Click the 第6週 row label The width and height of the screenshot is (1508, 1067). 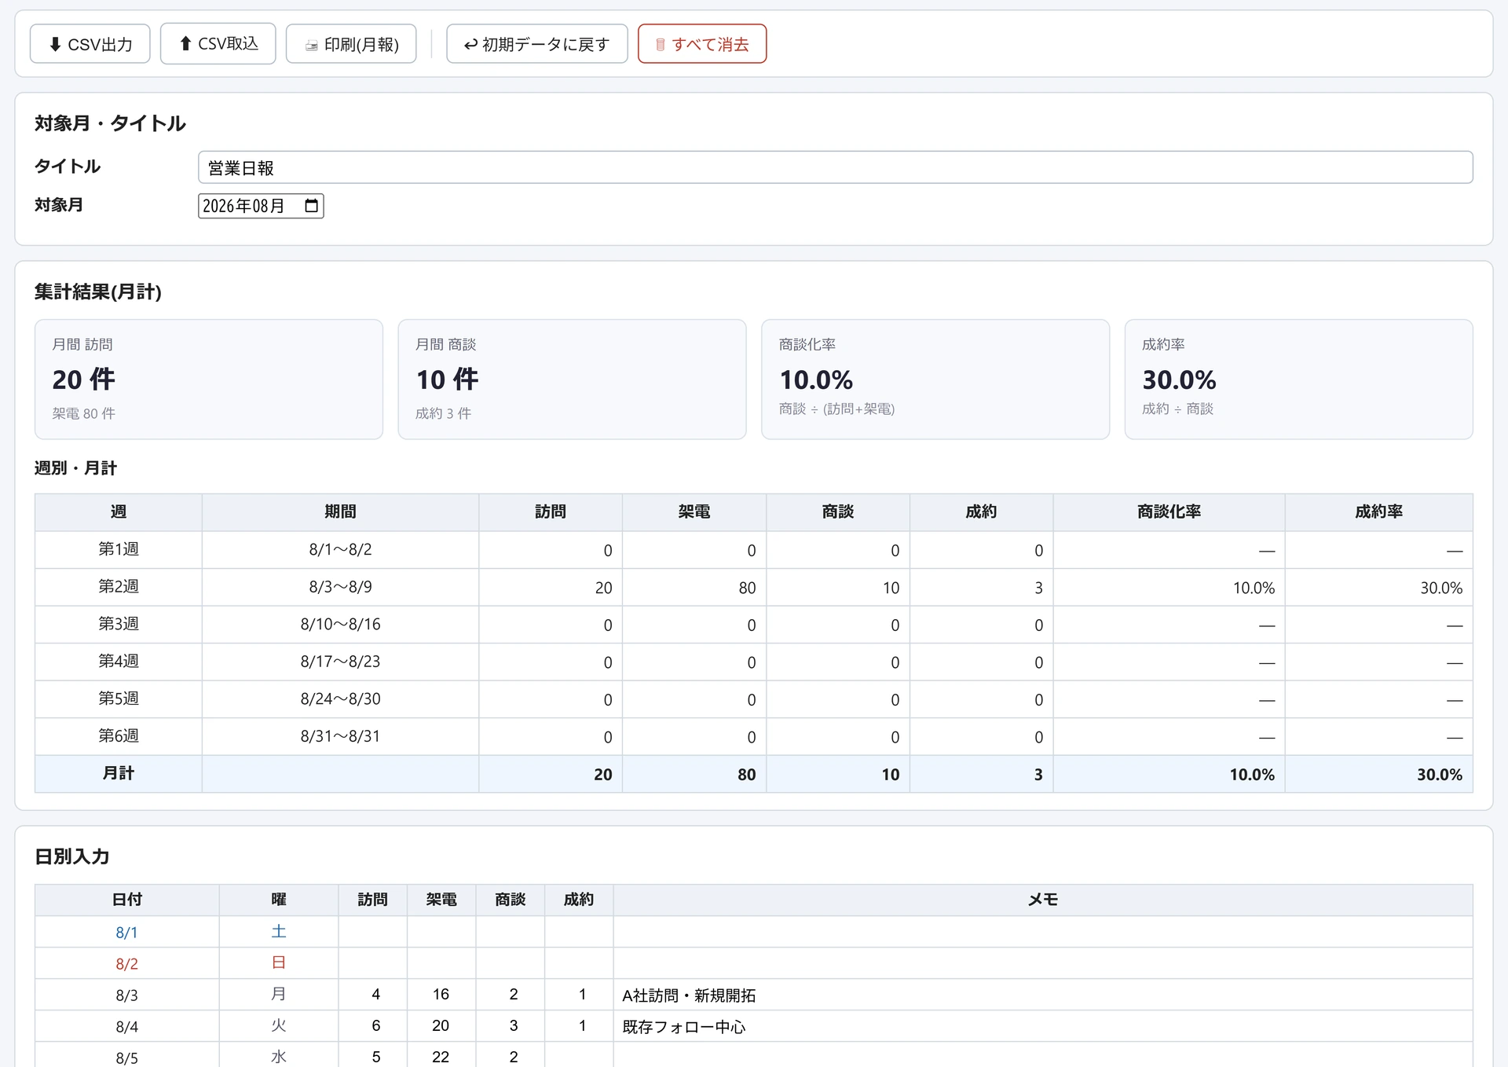[x=119, y=736]
